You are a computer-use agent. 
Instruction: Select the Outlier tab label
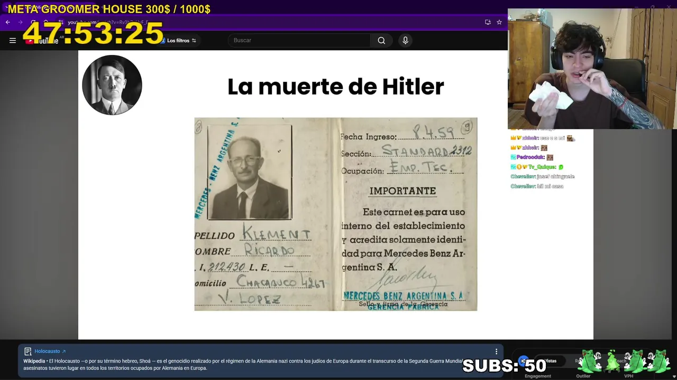(x=583, y=376)
